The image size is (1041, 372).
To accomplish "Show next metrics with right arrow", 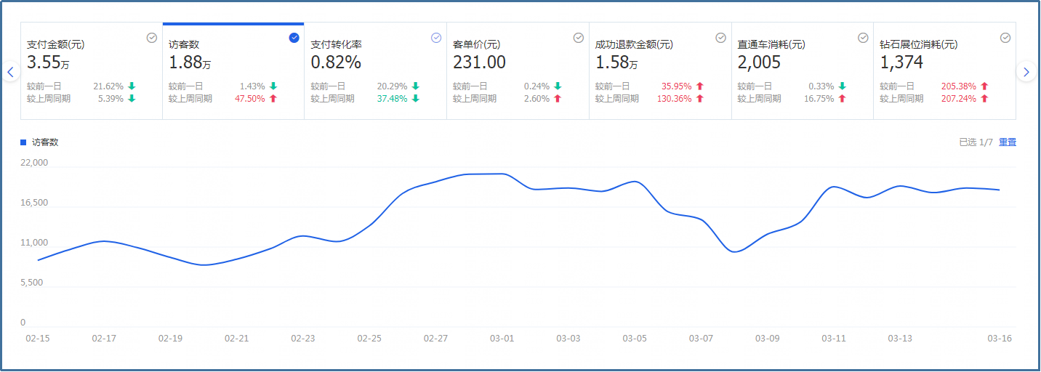I will (x=1026, y=72).
